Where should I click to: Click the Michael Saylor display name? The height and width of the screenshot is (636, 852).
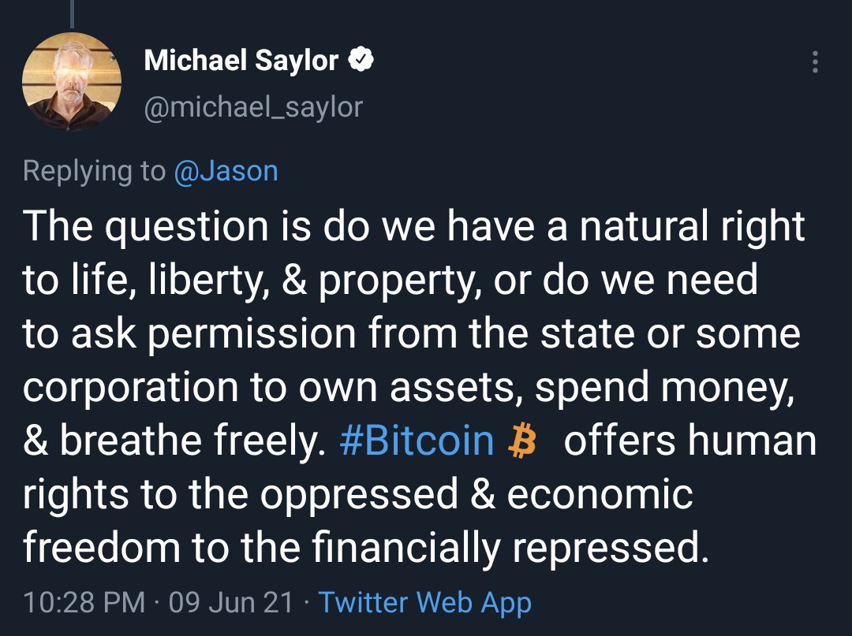tap(241, 61)
